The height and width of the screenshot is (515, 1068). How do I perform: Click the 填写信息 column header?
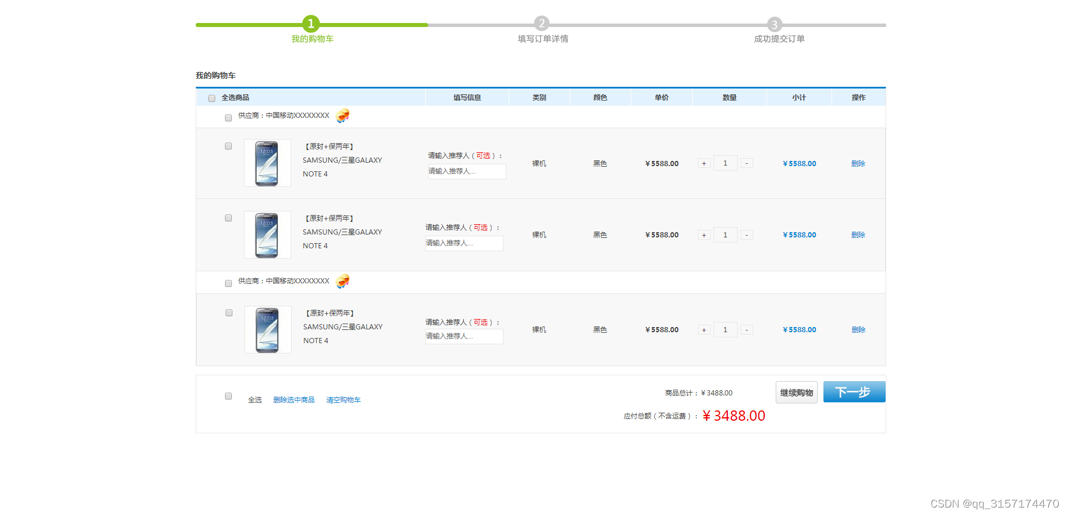[467, 98]
